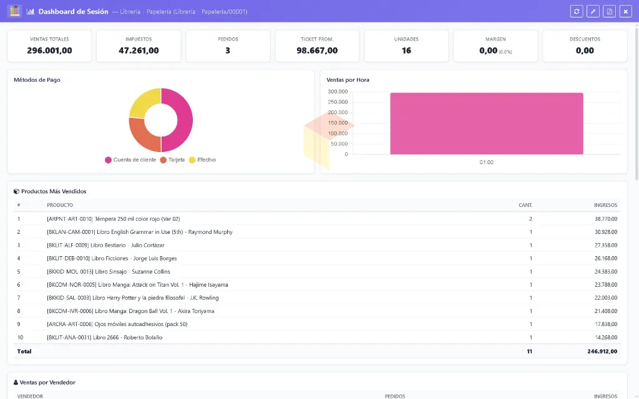639x399 pixels.
Task: Select Libro Sinsajo - Suzanne Collins row
Action: [317, 272]
